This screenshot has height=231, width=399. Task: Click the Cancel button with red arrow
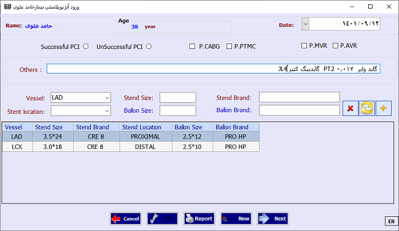pos(126,219)
